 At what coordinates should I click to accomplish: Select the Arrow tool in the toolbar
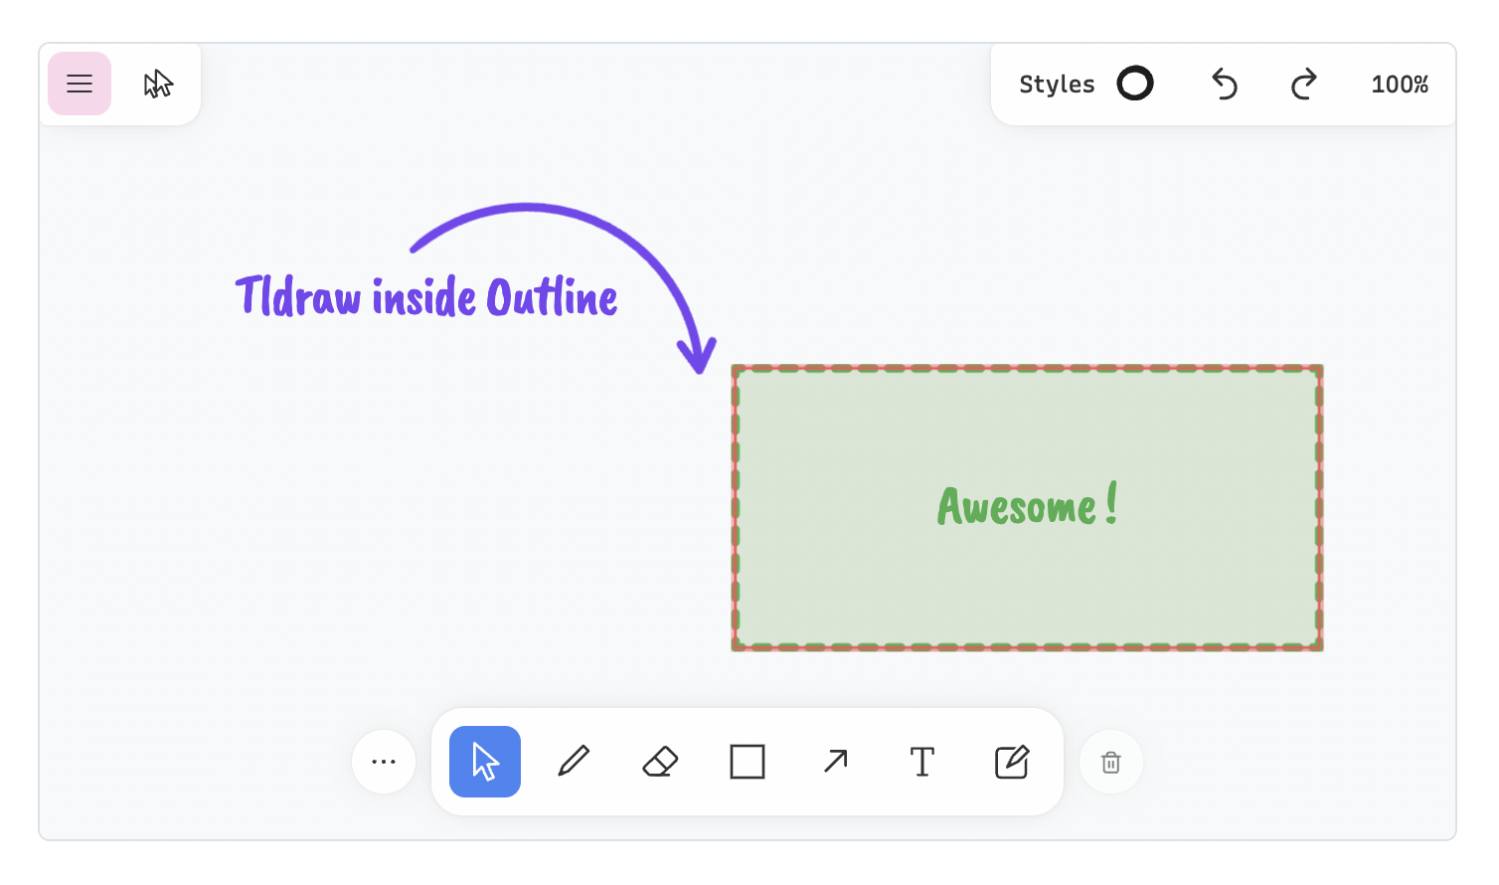click(835, 762)
